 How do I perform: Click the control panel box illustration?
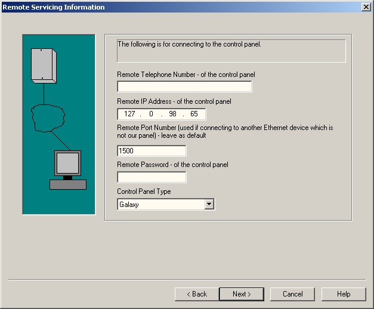coord(44,64)
